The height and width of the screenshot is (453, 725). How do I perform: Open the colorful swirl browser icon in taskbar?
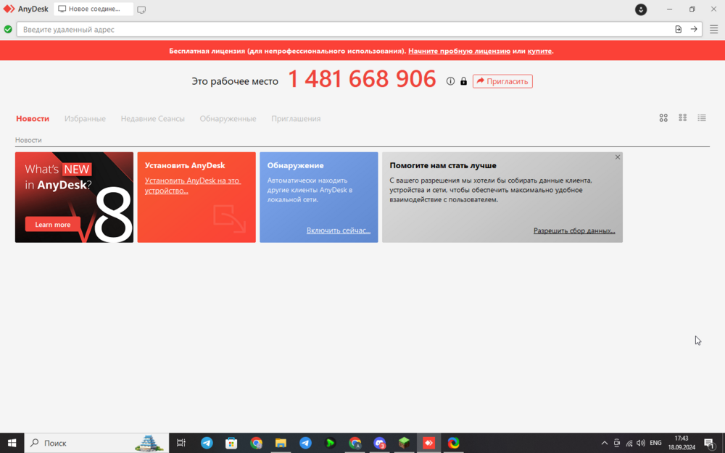[x=454, y=443]
